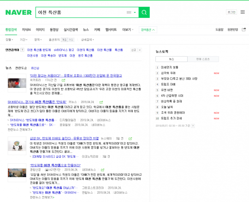Screen dimensions: 249x202
Task: Click related search sk하이닉스 광고
Action: pos(64,50)
